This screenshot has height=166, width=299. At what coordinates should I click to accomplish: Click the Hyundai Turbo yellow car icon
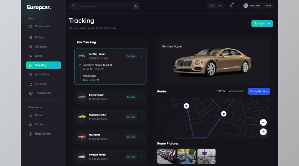(81, 117)
